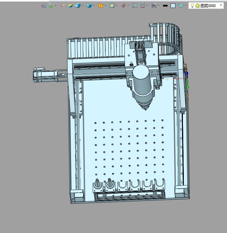Image resolution: width=227 pixels, height=233 pixels.
Task: Click the eraser/pencil toolbar icon
Action: pyautogui.click(x=63, y=6)
